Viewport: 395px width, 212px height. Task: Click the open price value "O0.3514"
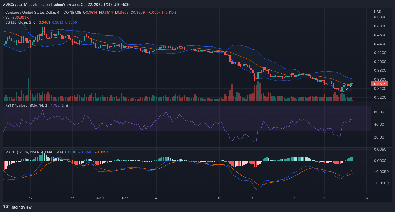[90, 13]
